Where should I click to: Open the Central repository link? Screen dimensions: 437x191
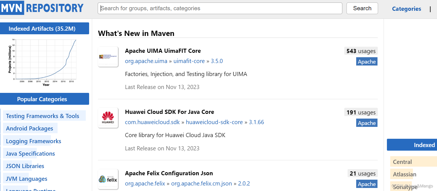click(x=402, y=162)
